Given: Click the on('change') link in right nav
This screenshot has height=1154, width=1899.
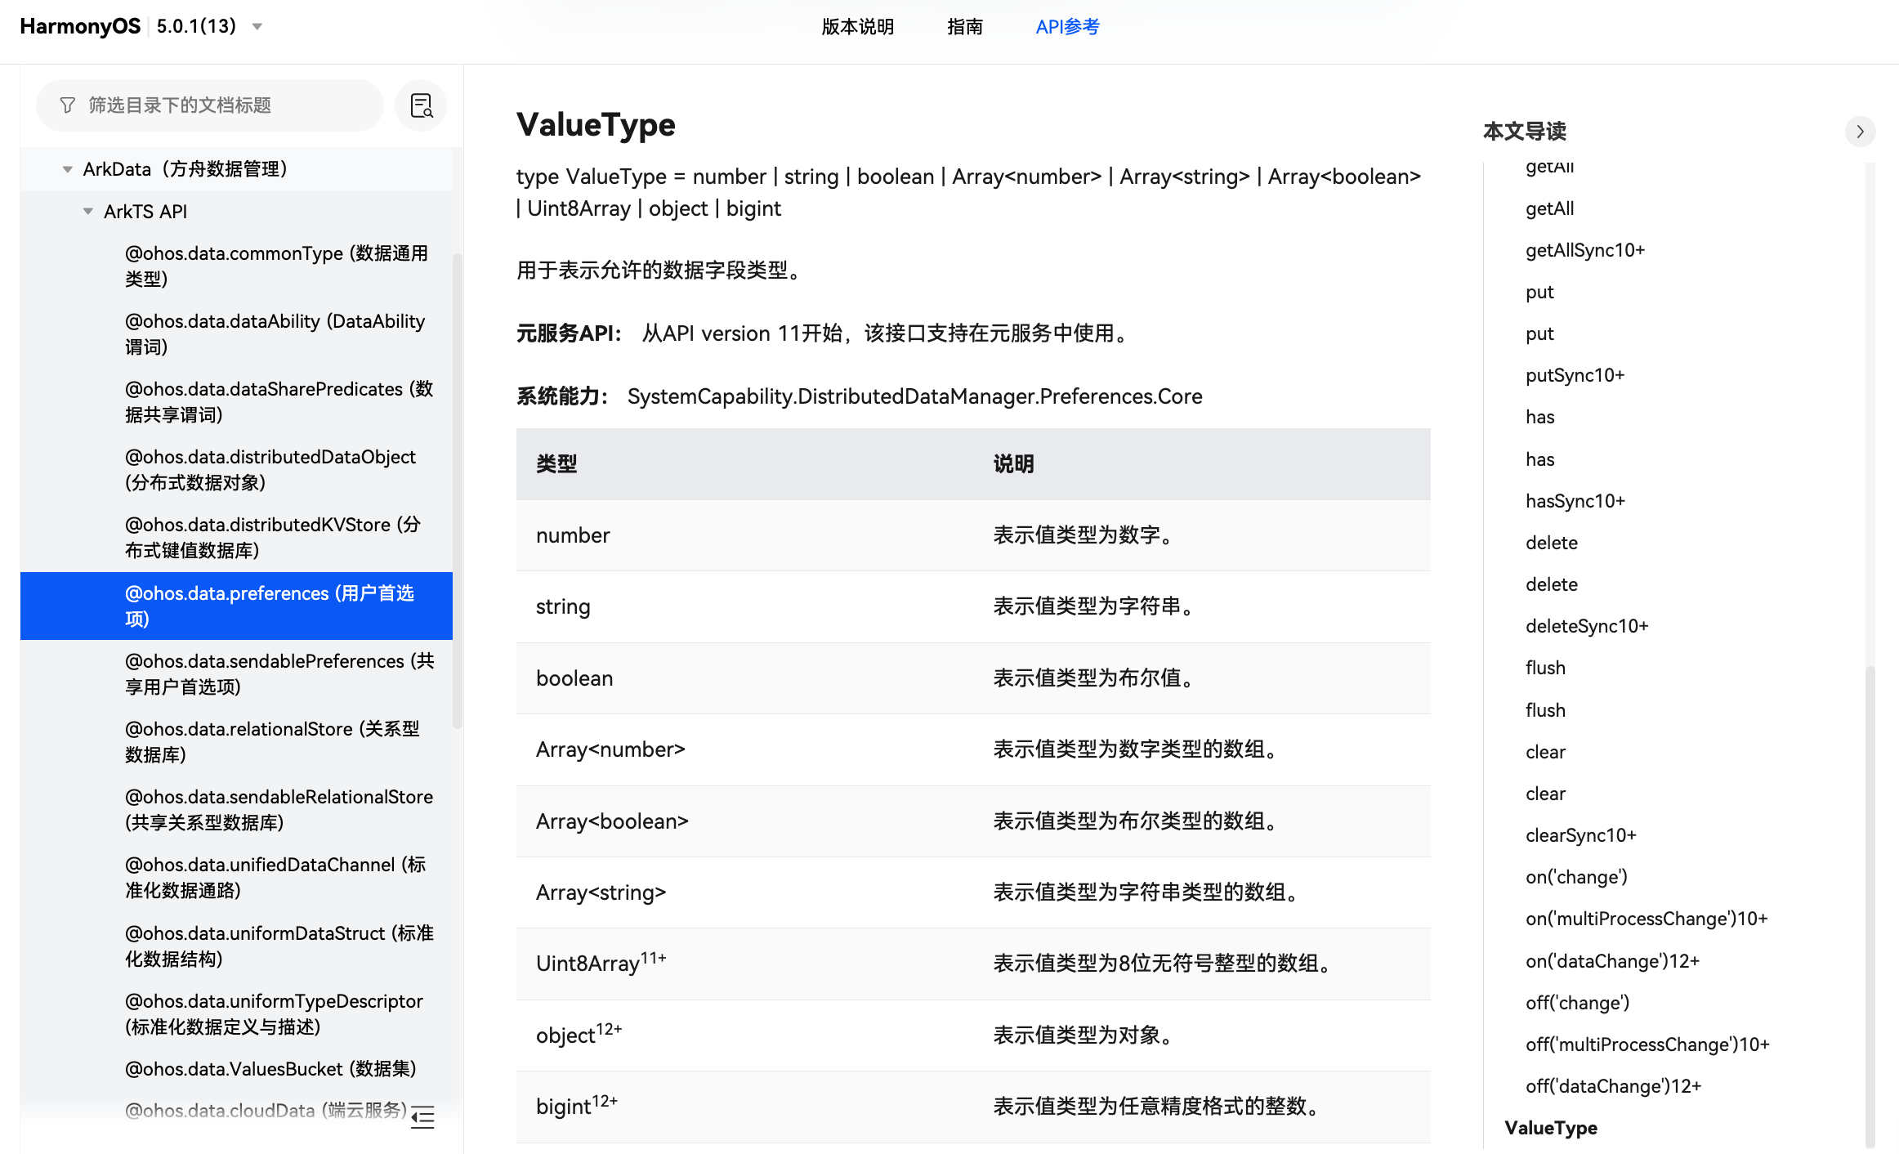Looking at the screenshot, I should [x=1574, y=876].
